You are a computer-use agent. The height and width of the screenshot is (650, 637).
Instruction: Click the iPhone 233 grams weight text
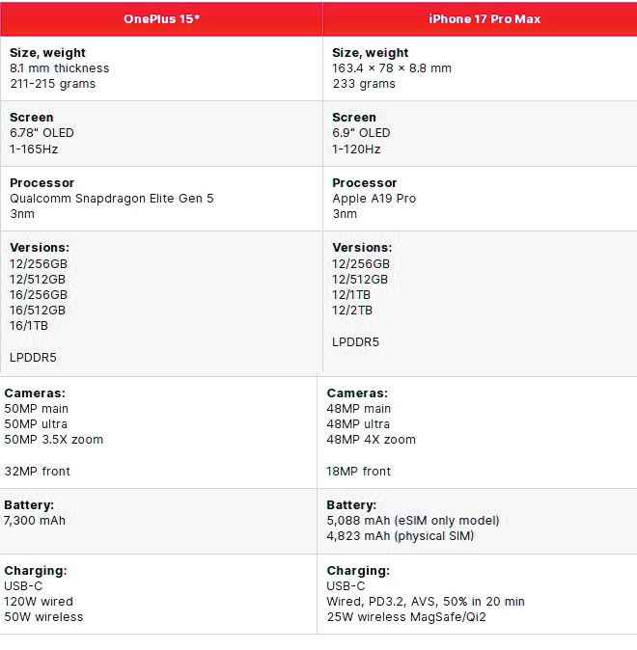coord(364,84)
